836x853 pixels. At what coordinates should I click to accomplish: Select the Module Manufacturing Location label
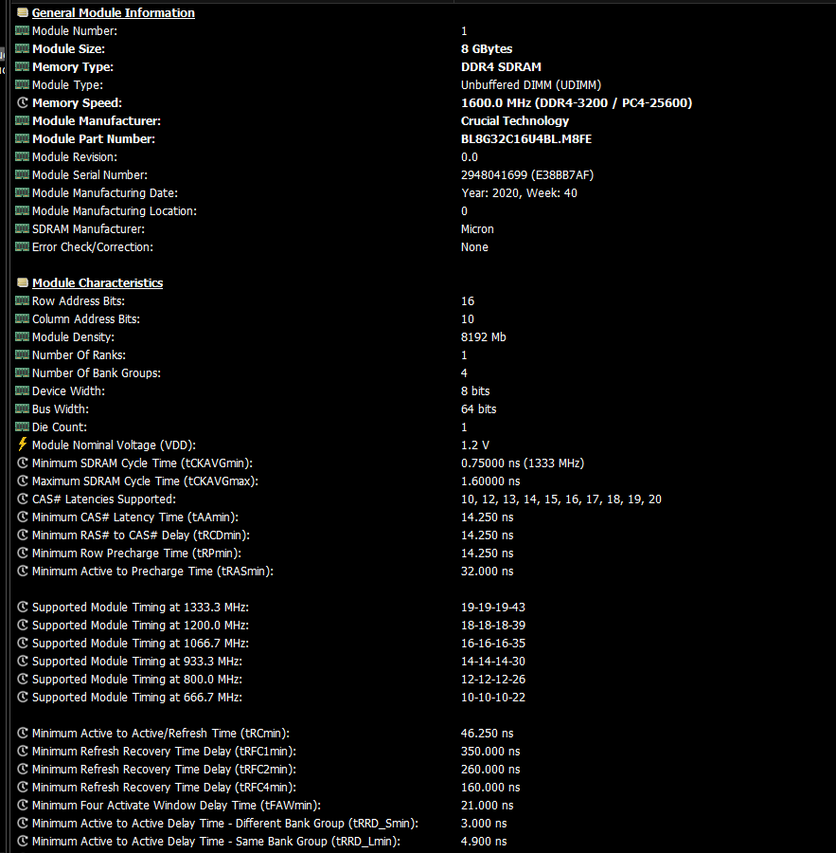115,211
